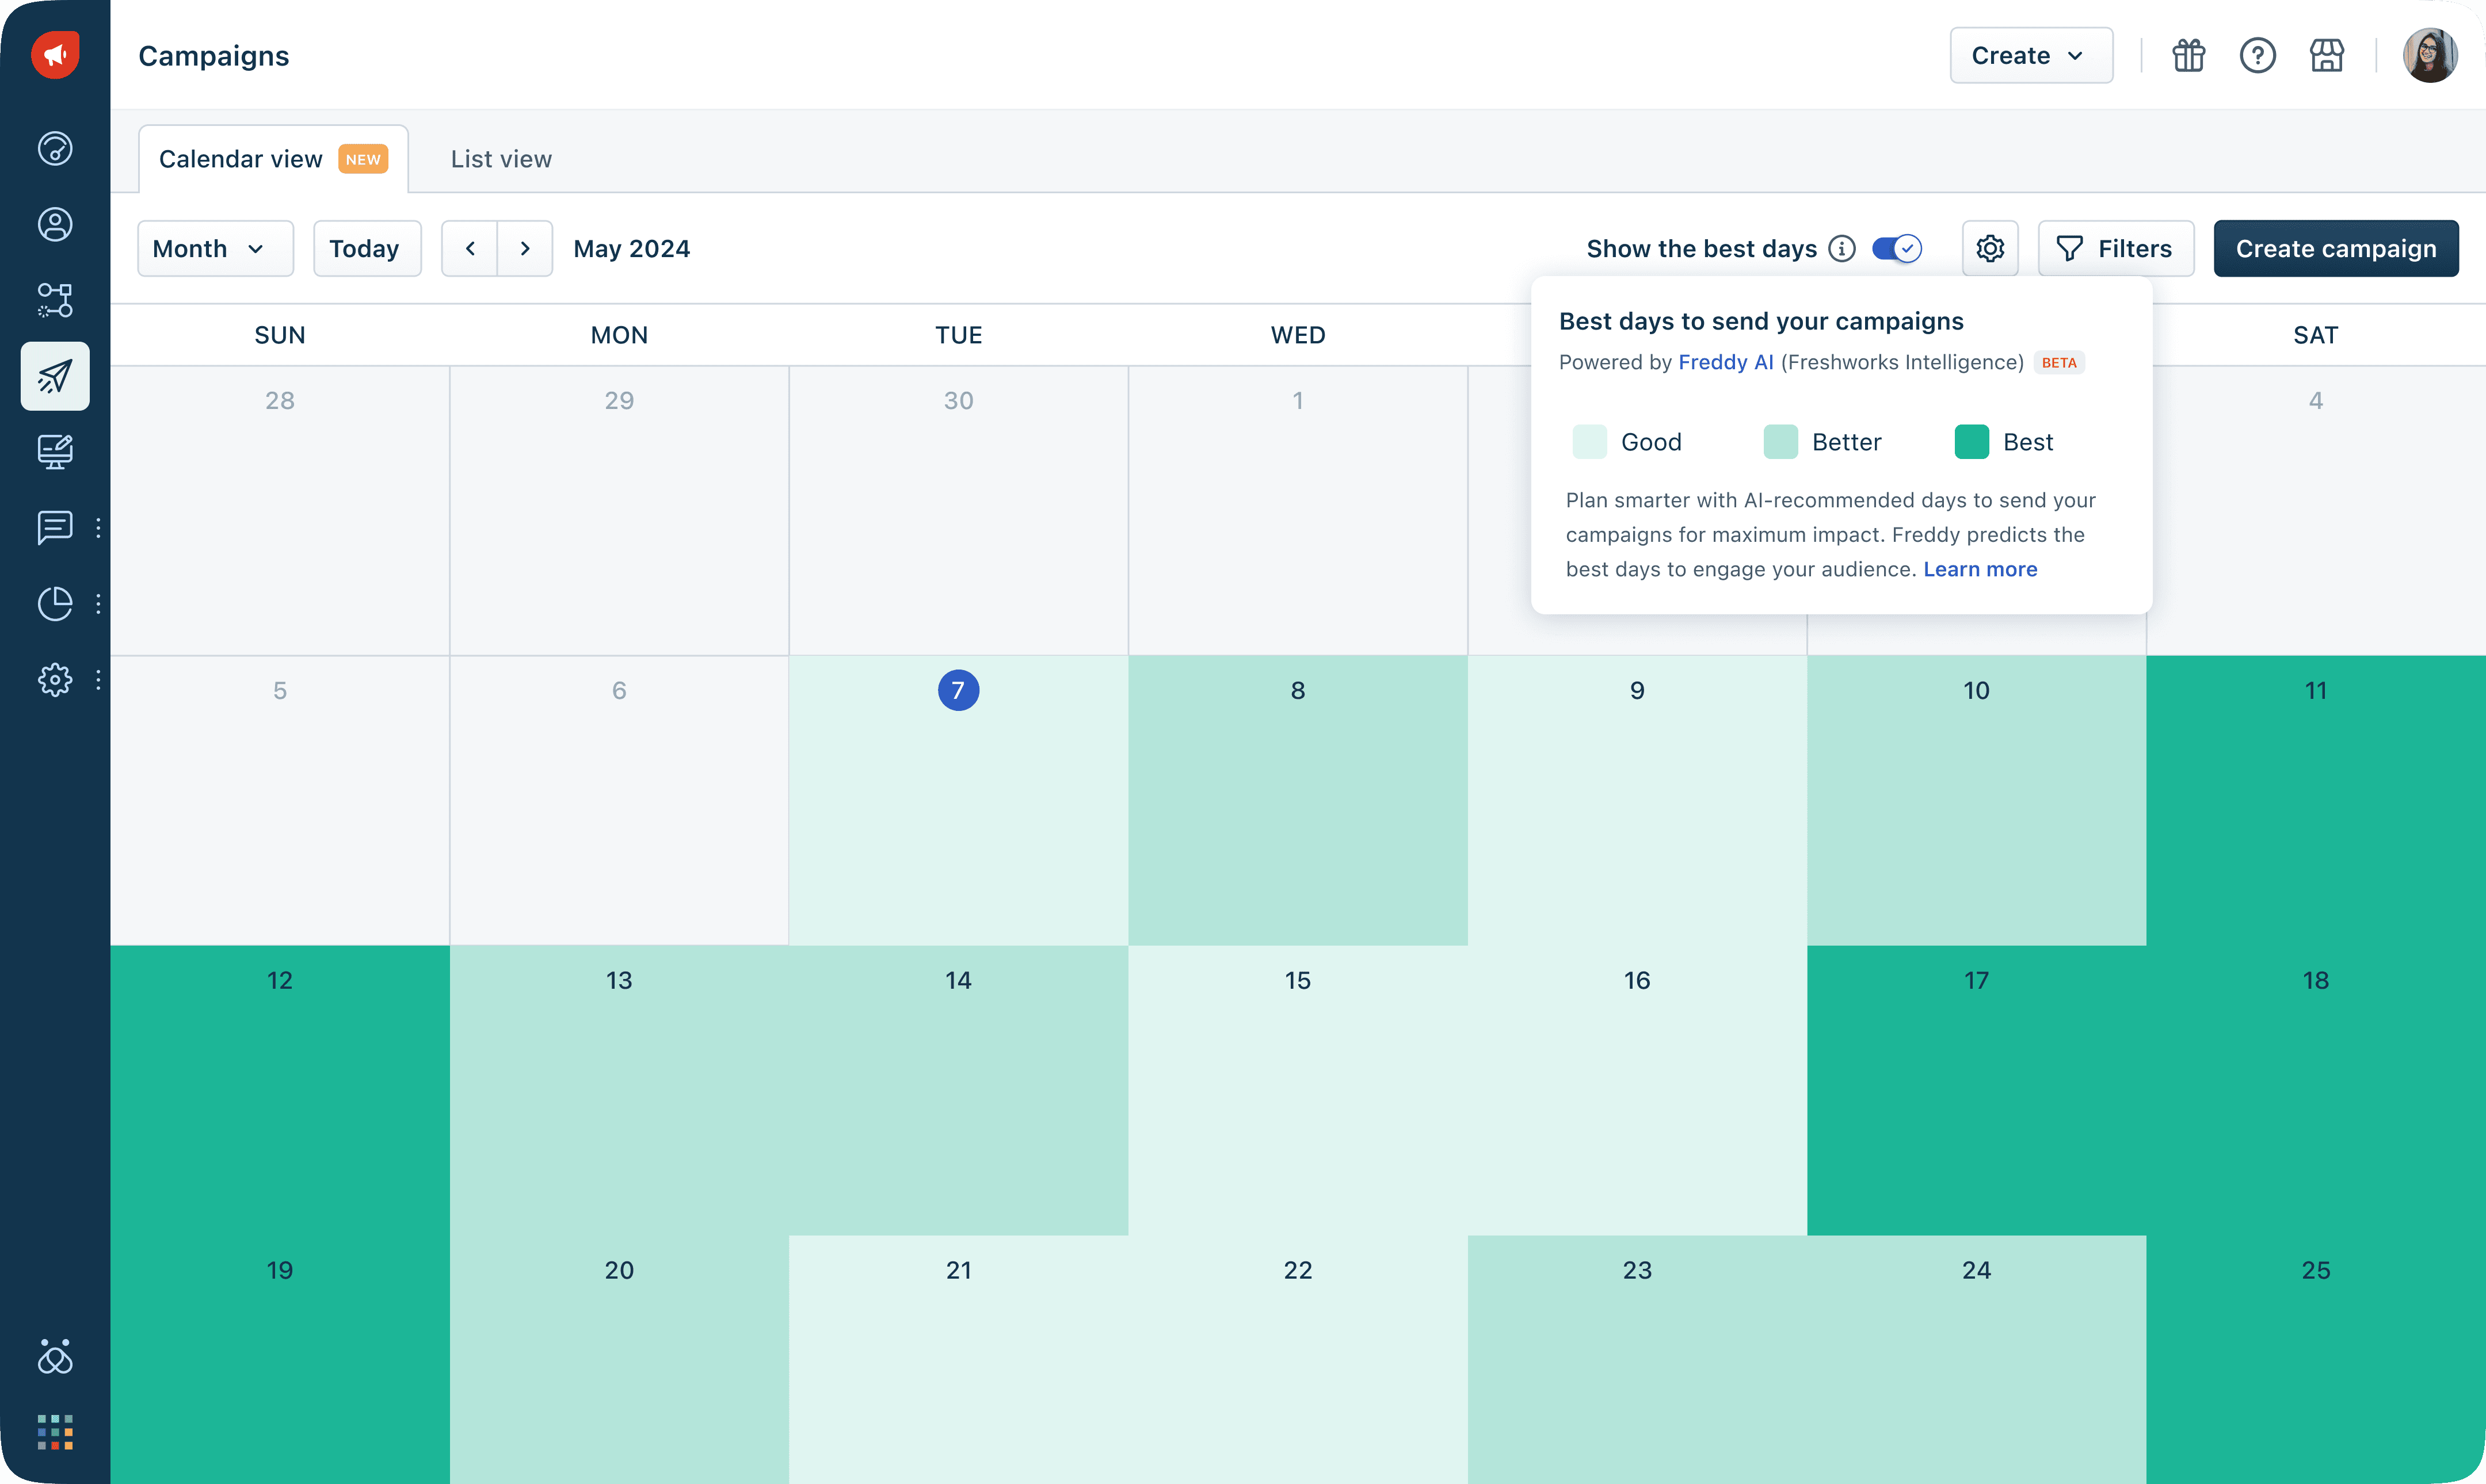The width and height of the screenshot is (2486, 1484).
Task: Click the Best color swatch in legend
Action: [1971, 442]
